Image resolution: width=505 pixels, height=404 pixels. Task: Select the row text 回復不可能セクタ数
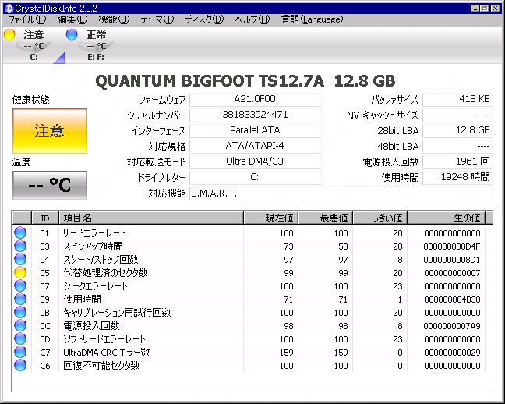point(101,366)
